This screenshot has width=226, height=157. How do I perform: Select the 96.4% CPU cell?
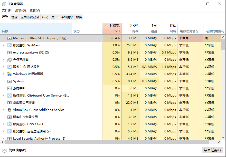pyautogui.click(x=112, y=38)
